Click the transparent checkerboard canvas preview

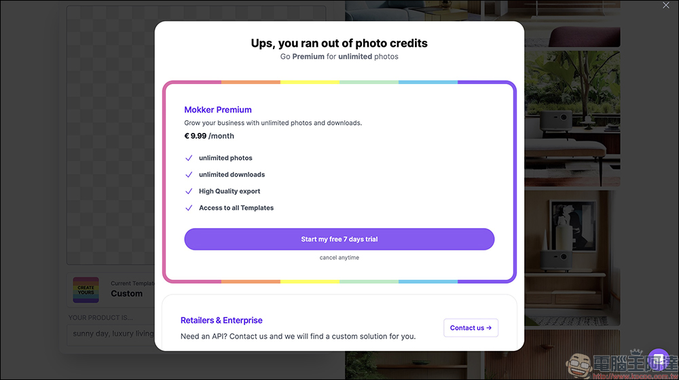tap(109, 136)
